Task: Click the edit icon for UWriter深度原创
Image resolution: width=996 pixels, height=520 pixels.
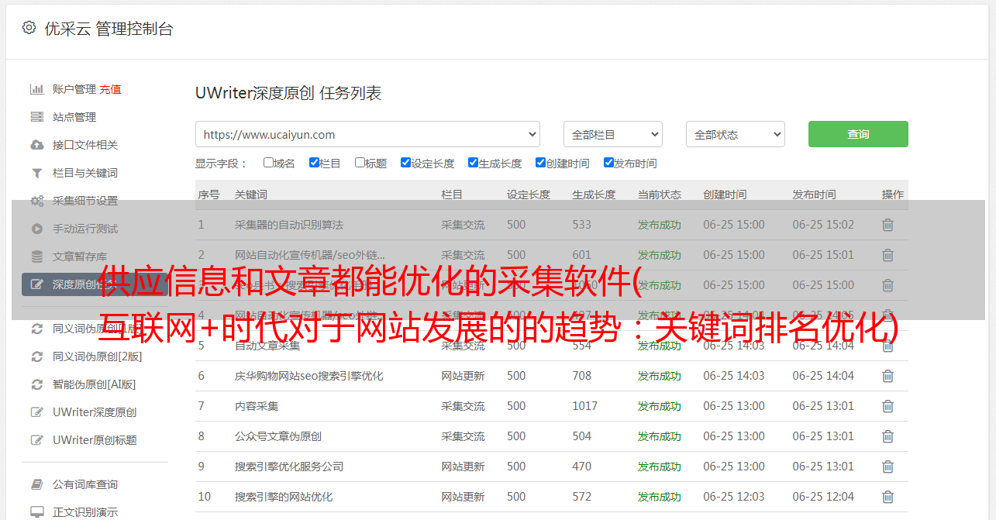Action: (36, 412)
